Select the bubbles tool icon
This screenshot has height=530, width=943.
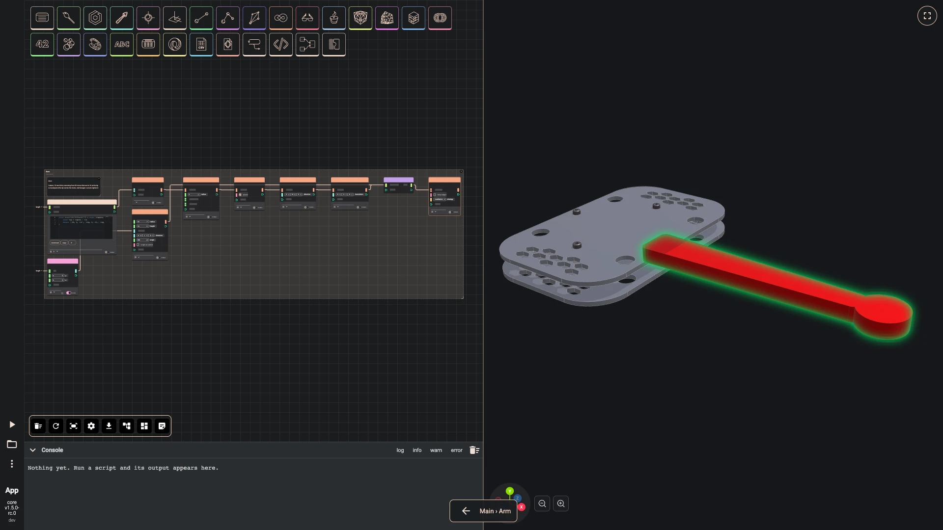click(x=69, y=45)
